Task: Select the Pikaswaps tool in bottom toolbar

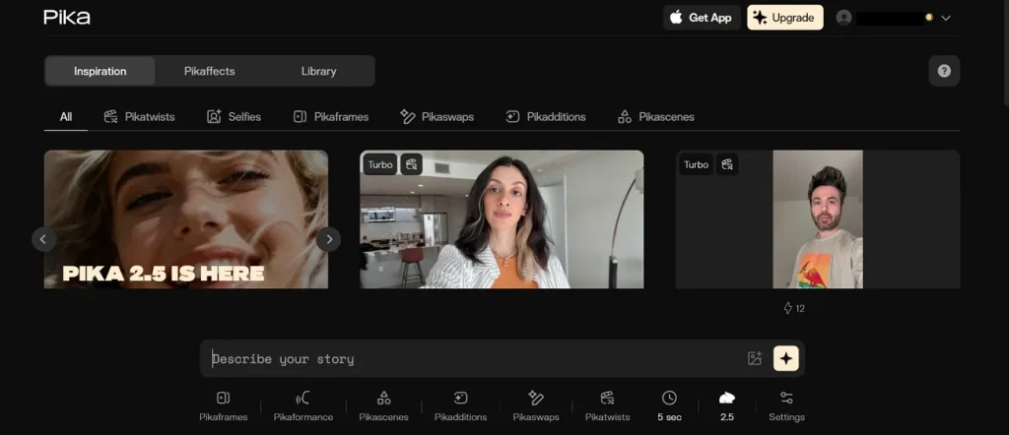Action: (x=536, y=406)
